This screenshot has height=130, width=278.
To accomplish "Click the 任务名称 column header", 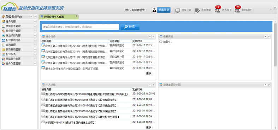I will coord(114,41).
